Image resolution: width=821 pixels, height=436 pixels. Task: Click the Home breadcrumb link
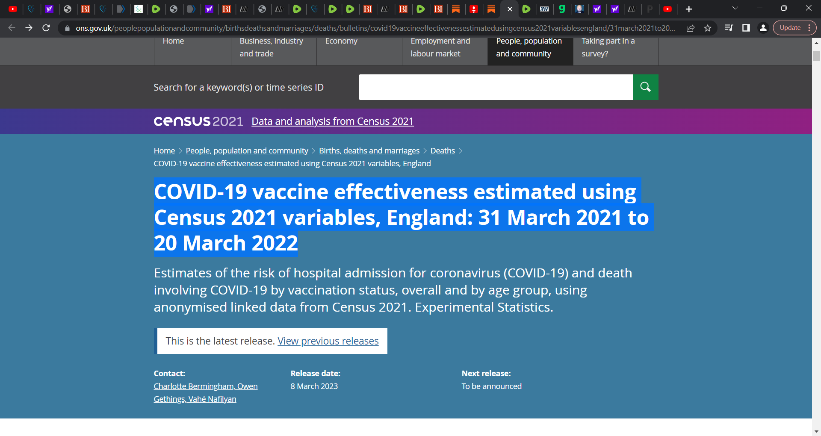click(164, 151)
